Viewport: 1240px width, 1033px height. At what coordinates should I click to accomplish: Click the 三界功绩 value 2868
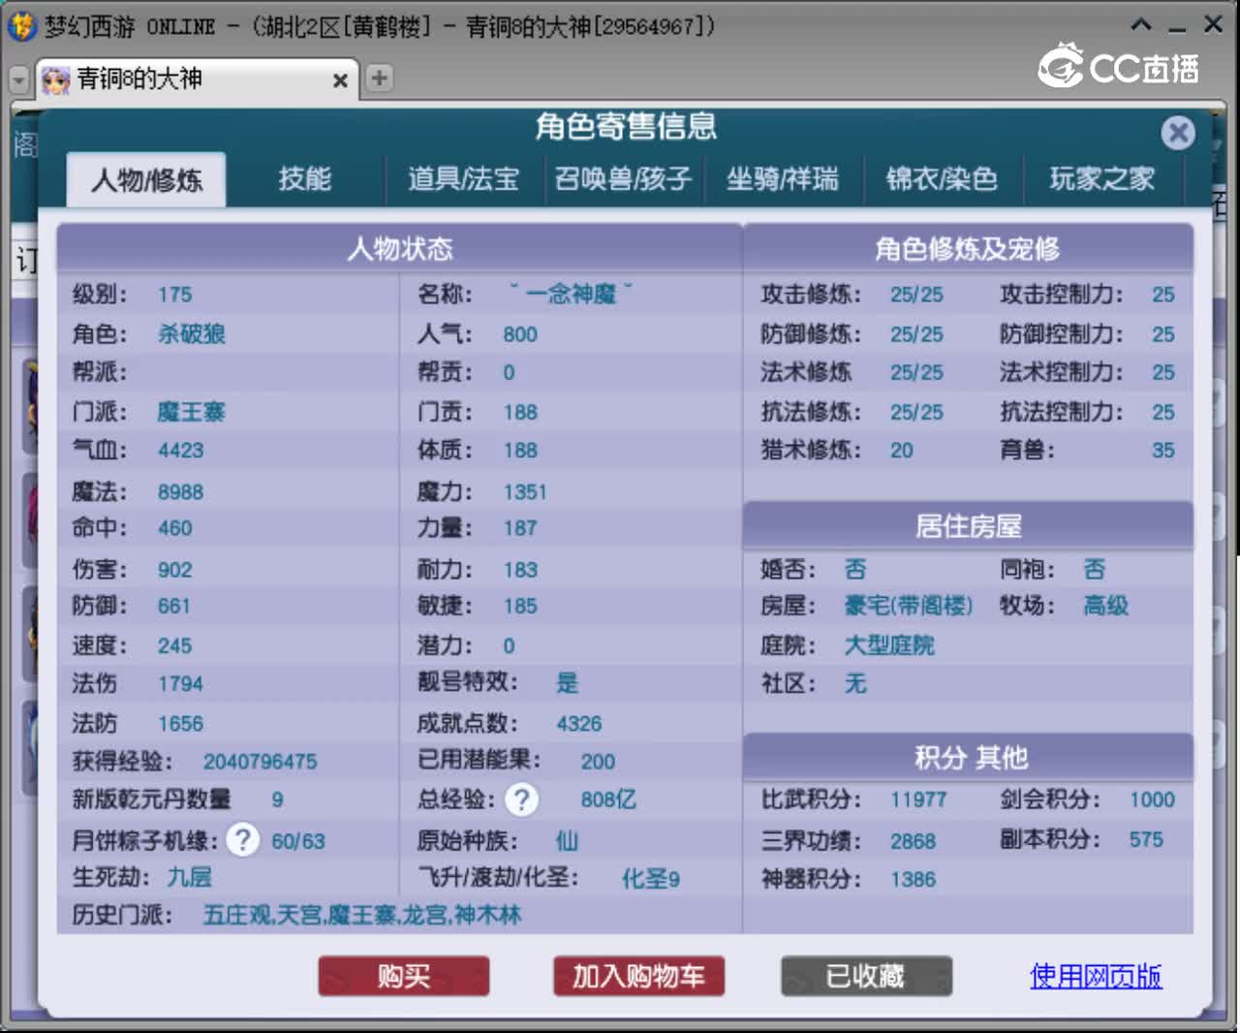[913, 841]
